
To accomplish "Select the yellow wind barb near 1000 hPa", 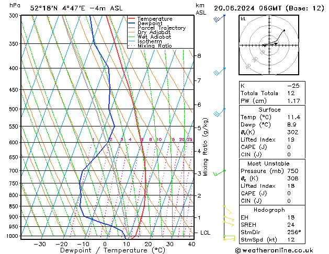I will pos(228,238).
